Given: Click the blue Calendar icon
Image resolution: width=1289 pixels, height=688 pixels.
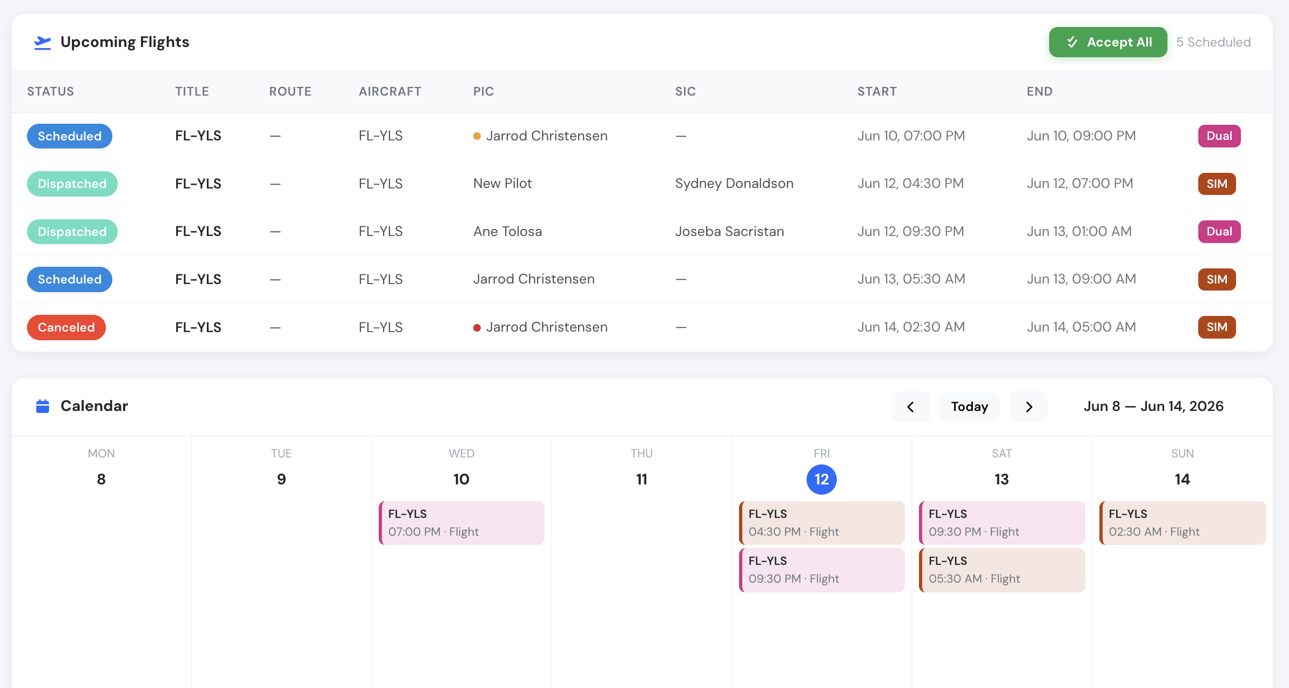Looking at the screenshot, I should click(x=42, y=406).
